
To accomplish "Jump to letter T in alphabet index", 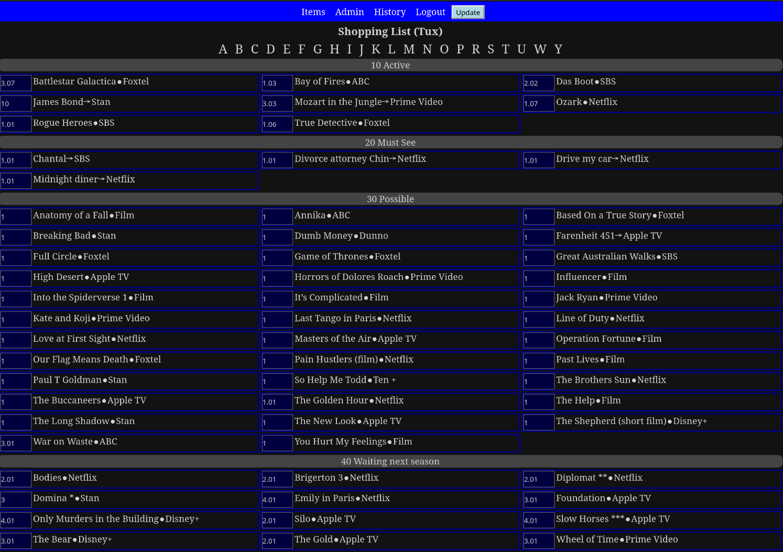I will tap(505, 49).
